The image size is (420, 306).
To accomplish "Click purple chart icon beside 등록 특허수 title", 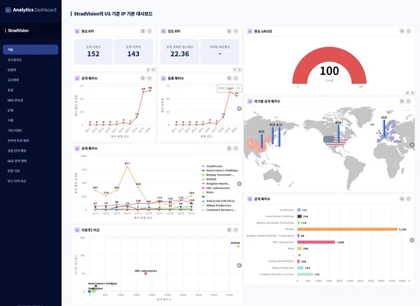I will [163, 78].
